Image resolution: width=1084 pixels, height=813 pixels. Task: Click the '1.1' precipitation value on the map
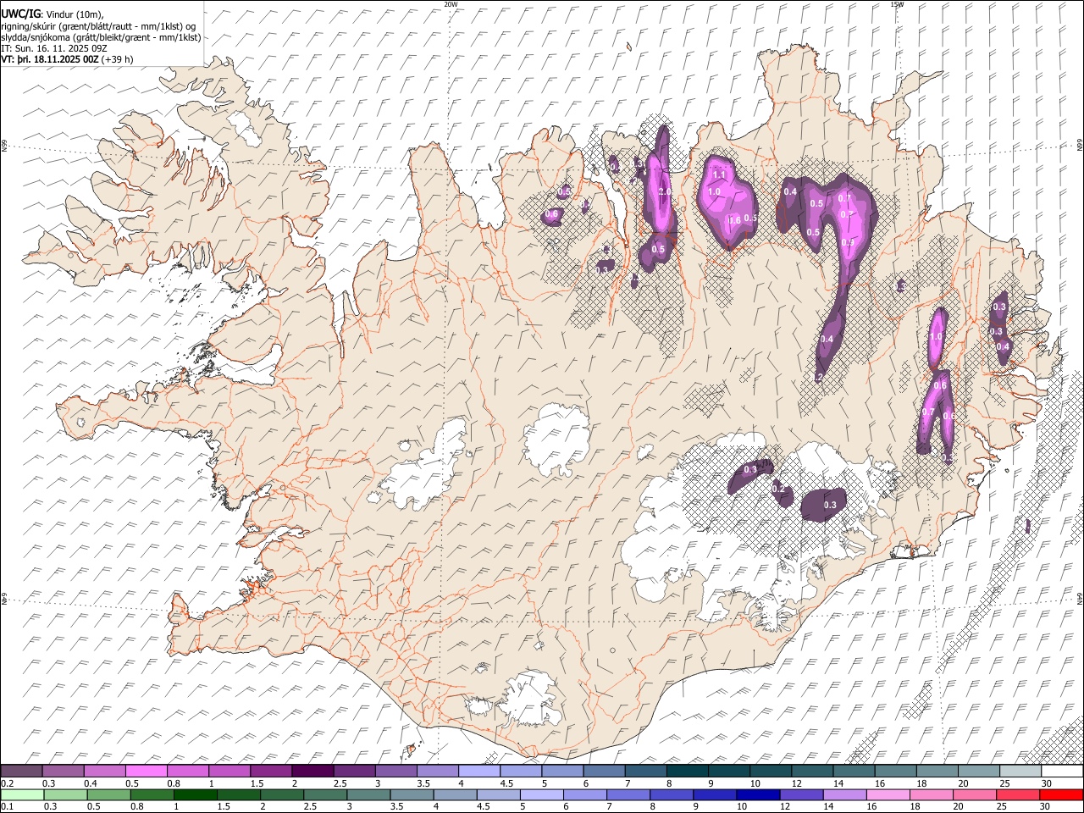coord(719,174)
